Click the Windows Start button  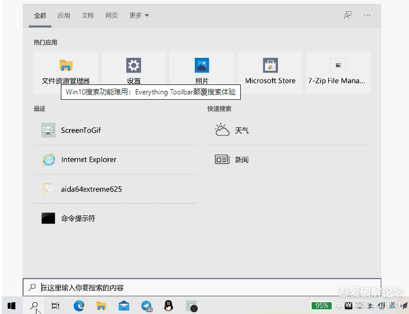11,306
